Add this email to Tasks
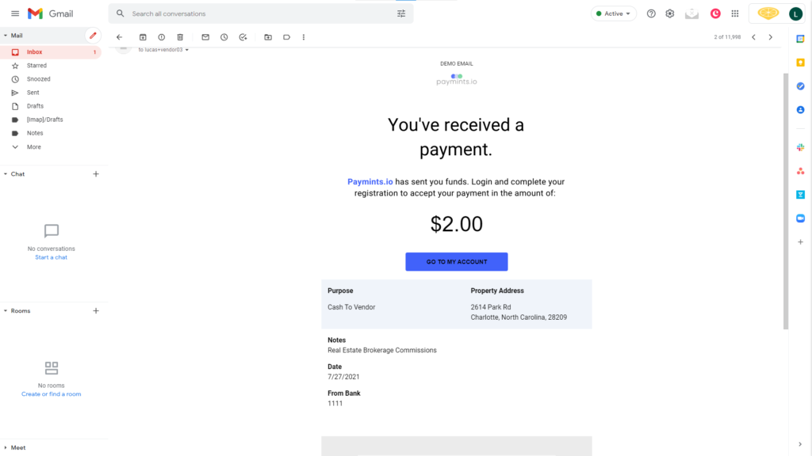The height and width of the screenshot is (456, 812). [243, 37]
